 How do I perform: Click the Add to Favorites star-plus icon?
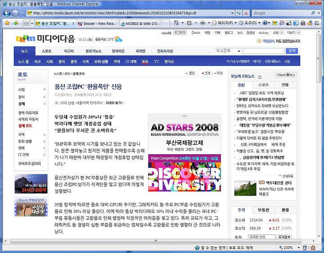16,23
